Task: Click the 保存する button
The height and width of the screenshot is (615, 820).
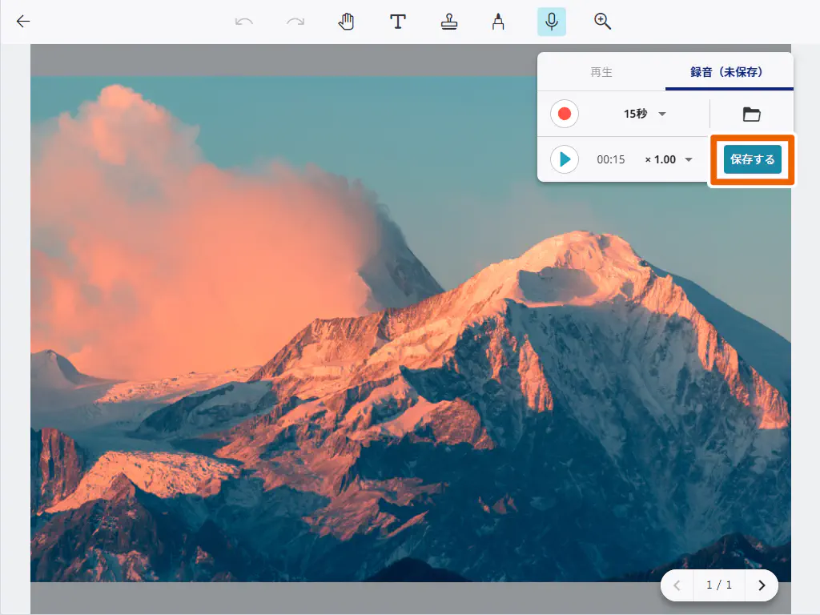Action: 752,159
